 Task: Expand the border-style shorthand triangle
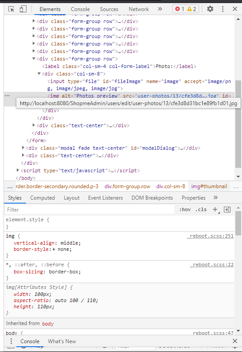click(54, 249)
